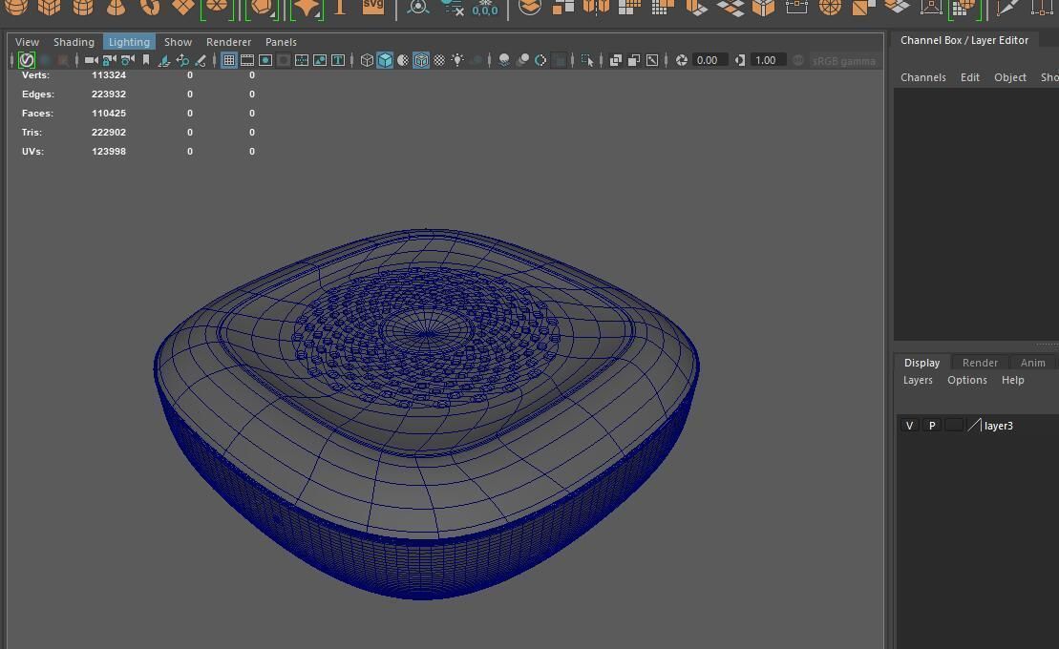Click the exposure aperture icon
Viewport: 1059px width, 649px height.
pos(682,60)
